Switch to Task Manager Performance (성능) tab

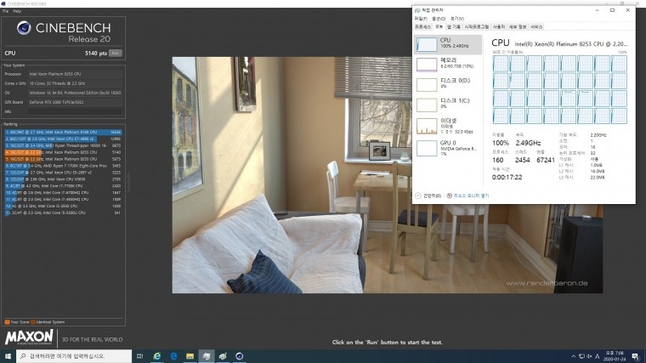439,27
